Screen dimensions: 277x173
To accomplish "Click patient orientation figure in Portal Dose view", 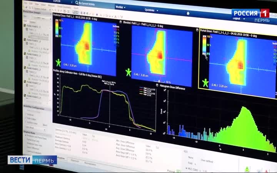I will point(205,83).
